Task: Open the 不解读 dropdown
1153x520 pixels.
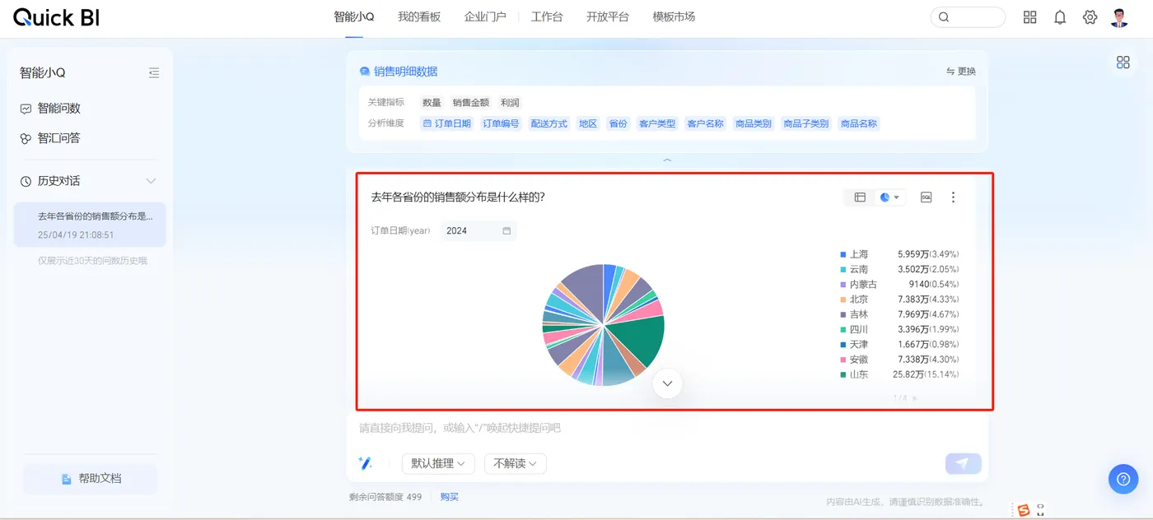Action: [516, 464]
